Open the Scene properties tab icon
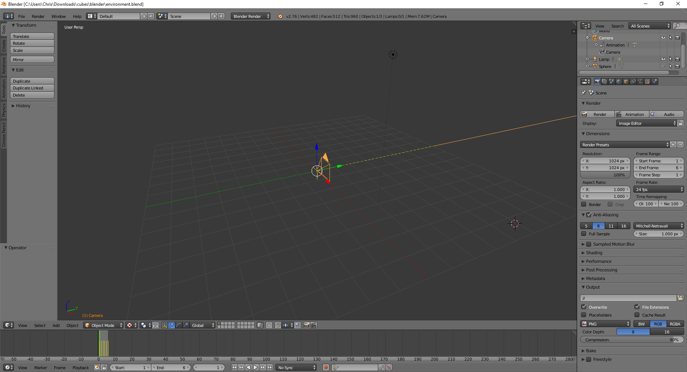The image size is (687, 372). tap(612, 82)
